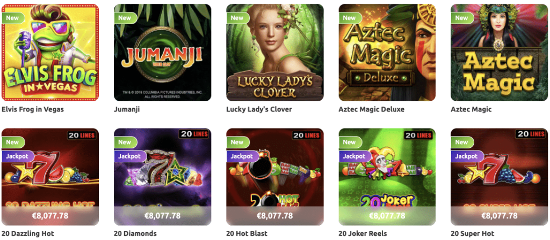
Task: Click the 20 Lines label on 20 Super Hot
Action: coord(531,134)
